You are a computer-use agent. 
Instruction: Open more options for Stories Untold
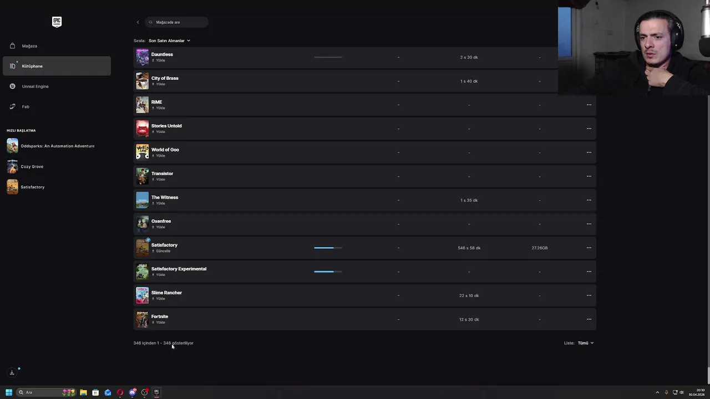pyautogui.click(x=589, y=129)
